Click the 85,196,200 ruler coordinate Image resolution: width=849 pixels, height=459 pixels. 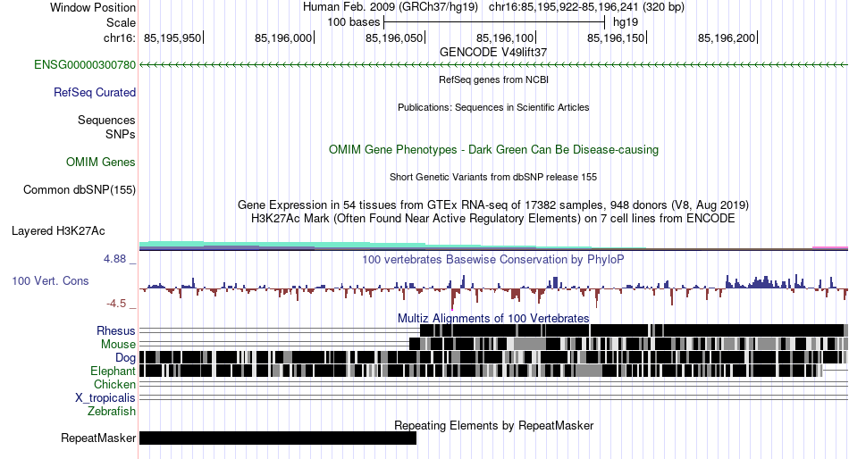coord(727,38)
